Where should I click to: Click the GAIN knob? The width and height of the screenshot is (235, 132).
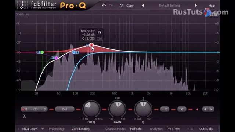pyautogui.click(x=117, y=109)
